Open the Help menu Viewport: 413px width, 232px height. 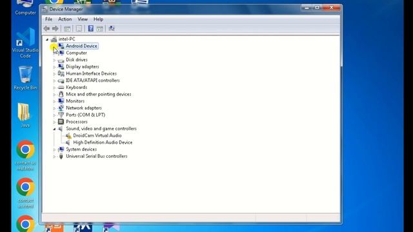click(x=98, y=19)
